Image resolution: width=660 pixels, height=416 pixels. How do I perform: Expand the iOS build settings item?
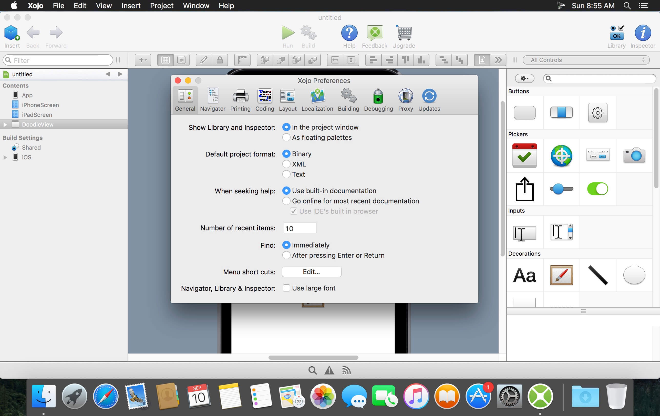click(x=5, y=157)
